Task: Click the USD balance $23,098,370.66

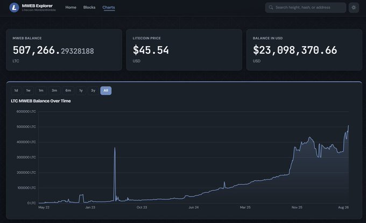Action: pyautogui.click(x=295, y=51)
